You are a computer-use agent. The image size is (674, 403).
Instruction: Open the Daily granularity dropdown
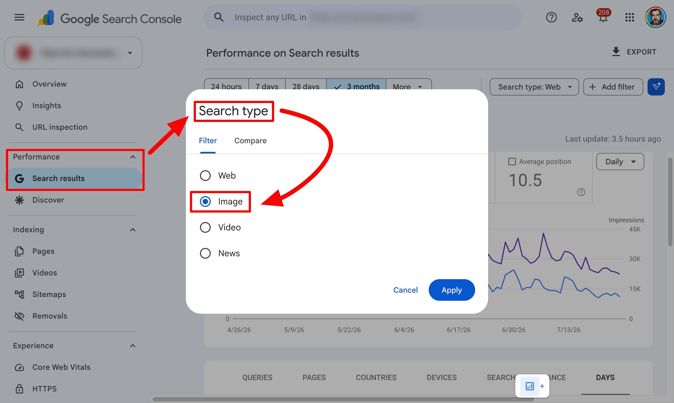click(620, 162)
